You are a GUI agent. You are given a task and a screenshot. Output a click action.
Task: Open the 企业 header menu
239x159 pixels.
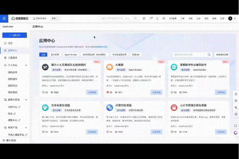(x=198, y=18)
